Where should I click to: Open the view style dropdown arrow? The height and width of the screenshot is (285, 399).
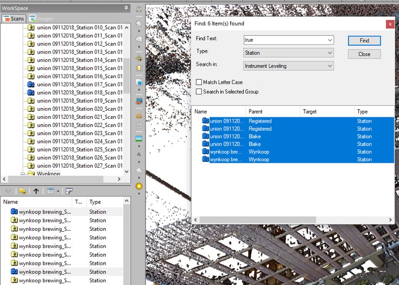[x=58, y=191]
